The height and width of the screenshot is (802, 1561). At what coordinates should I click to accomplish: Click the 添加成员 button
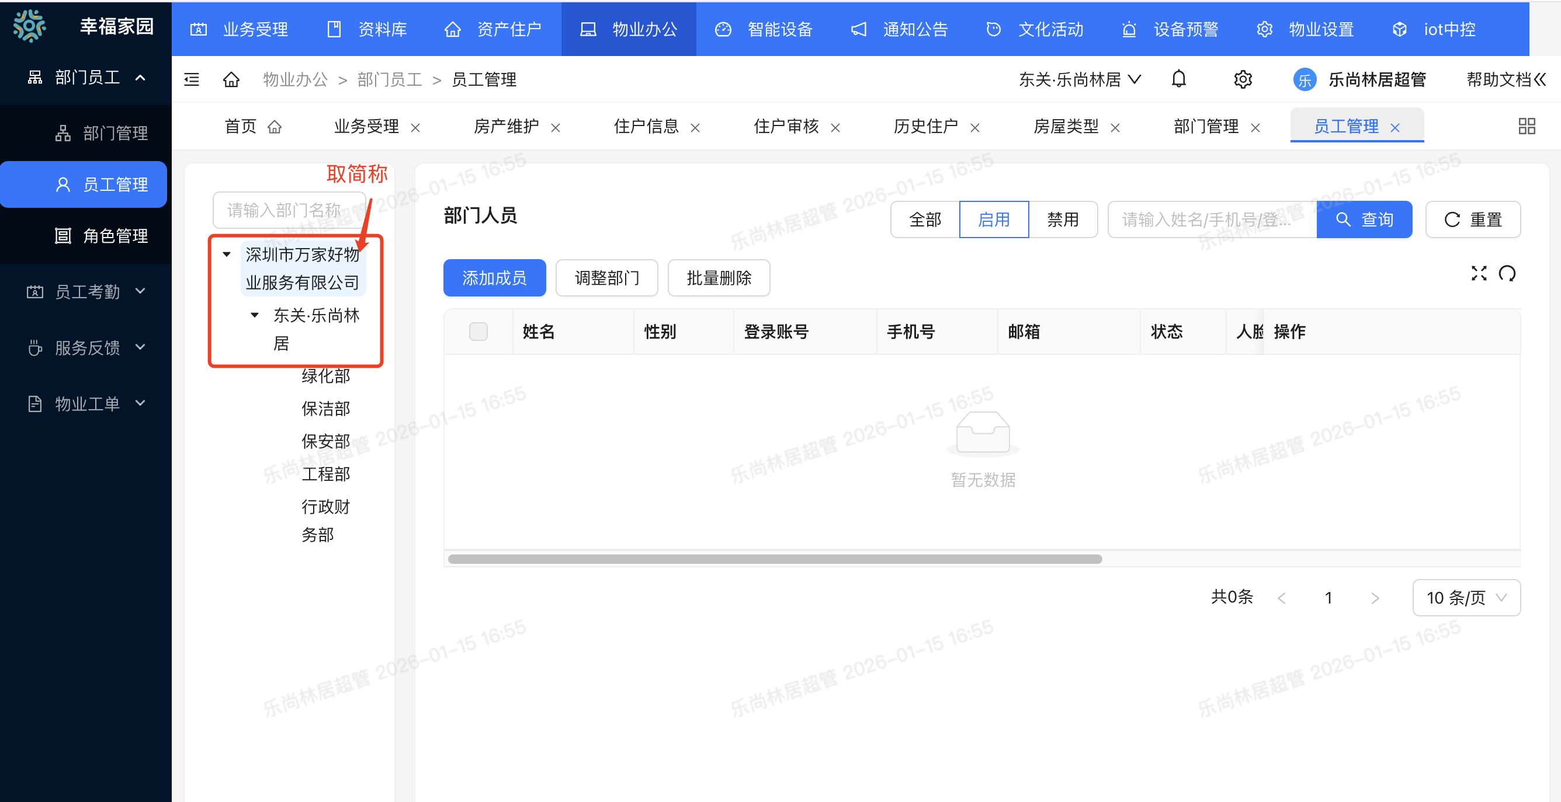pos(494,277)
